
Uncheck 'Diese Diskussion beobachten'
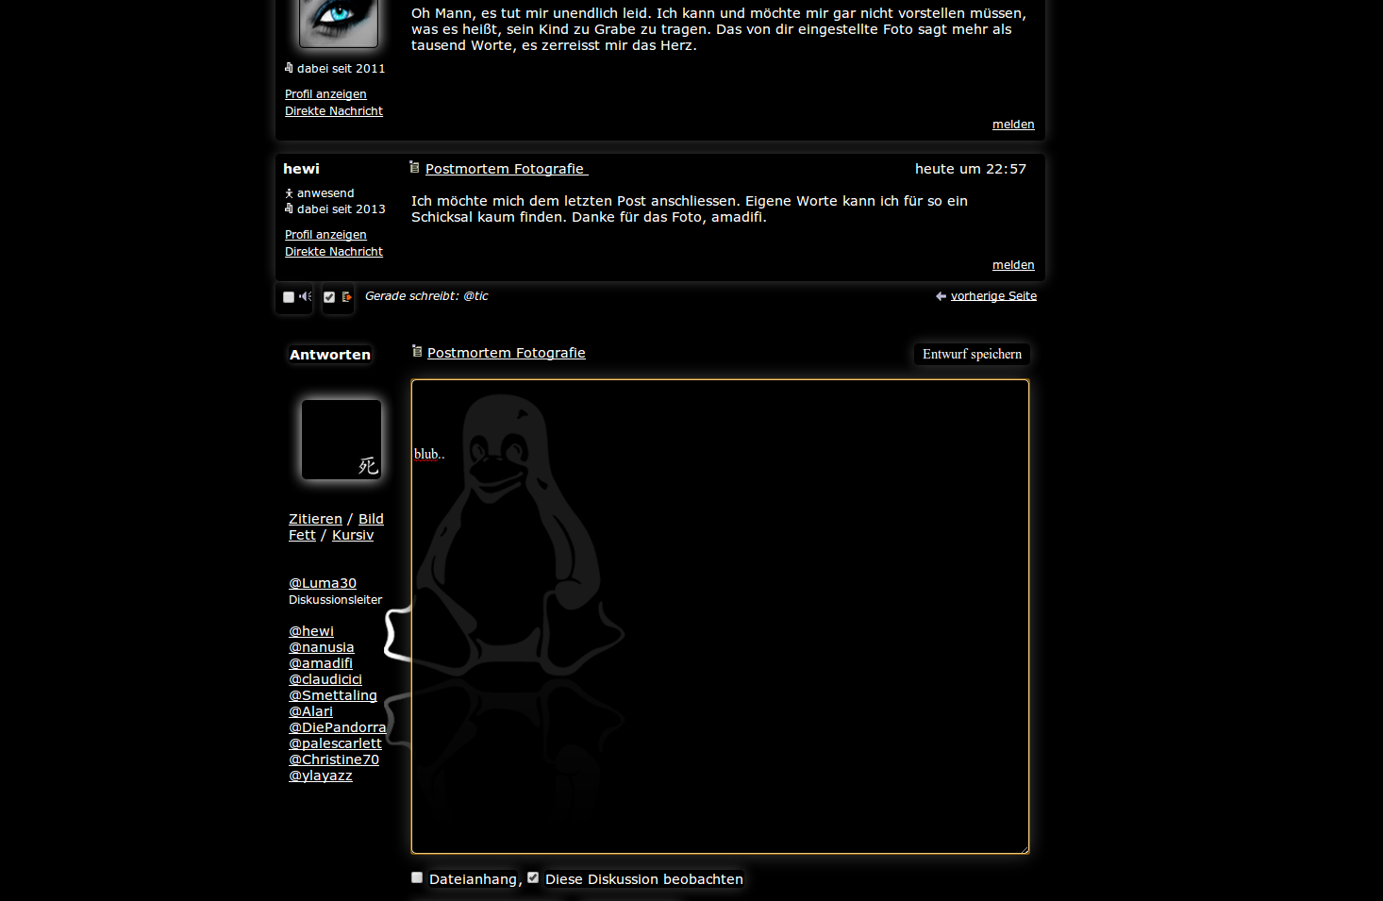(x=533, y=877)
